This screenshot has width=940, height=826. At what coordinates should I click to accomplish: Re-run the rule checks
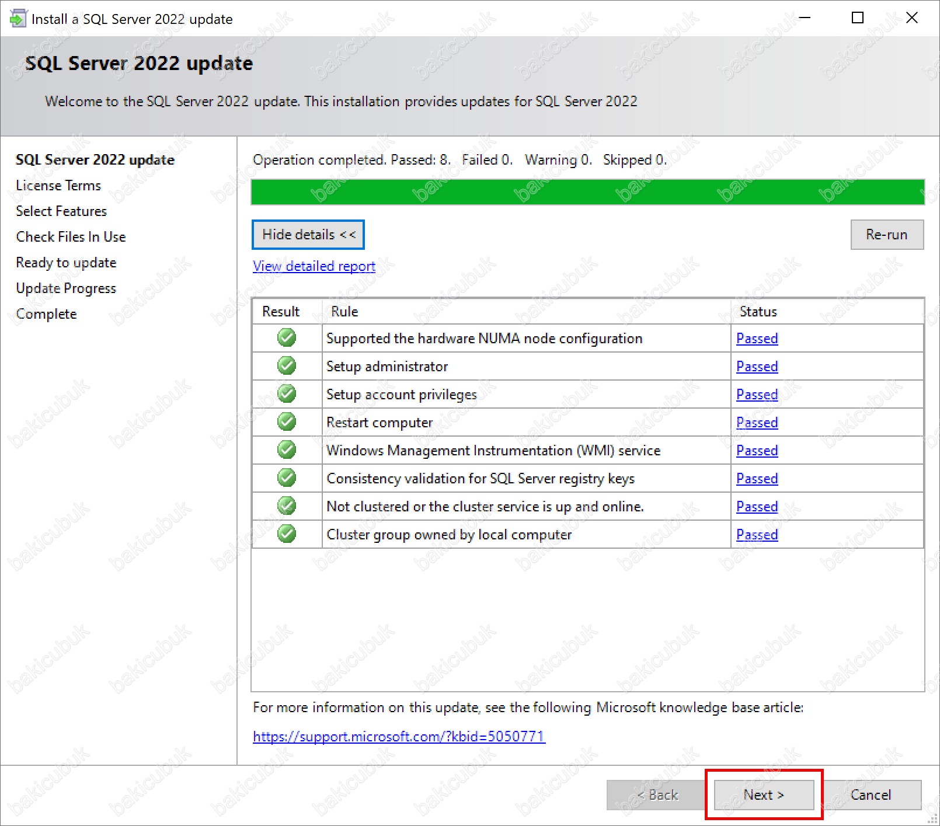point(887,235)
